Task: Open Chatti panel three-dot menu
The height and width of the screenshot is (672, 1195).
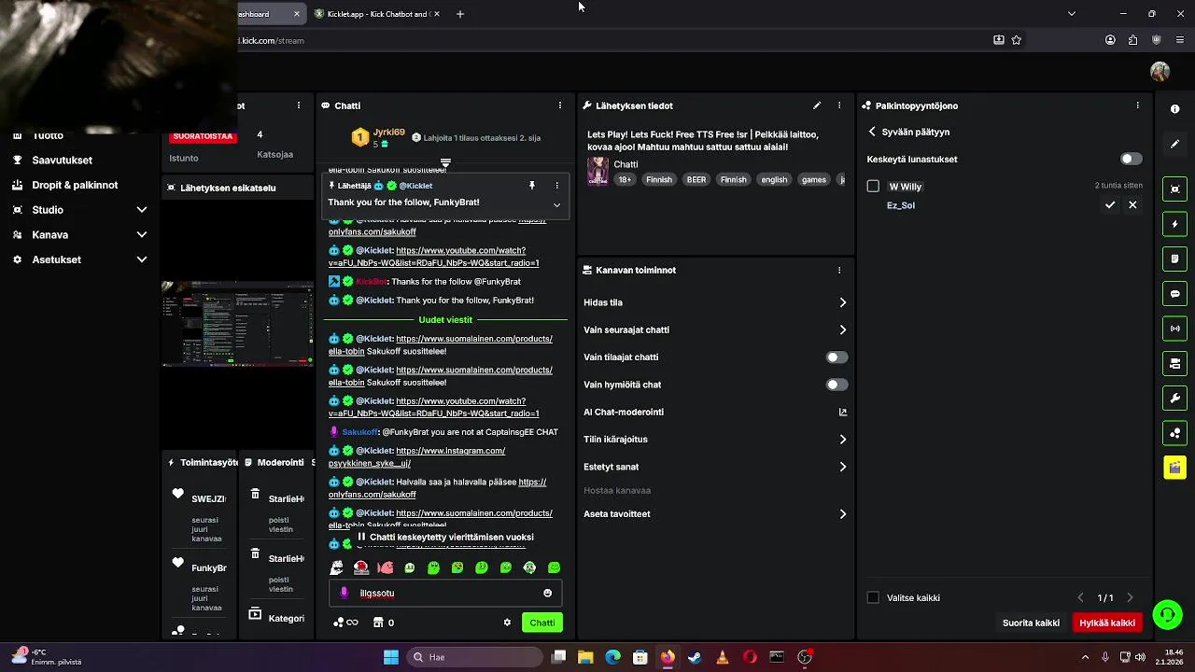Action: pyautogui.click(x=560, y=105)
